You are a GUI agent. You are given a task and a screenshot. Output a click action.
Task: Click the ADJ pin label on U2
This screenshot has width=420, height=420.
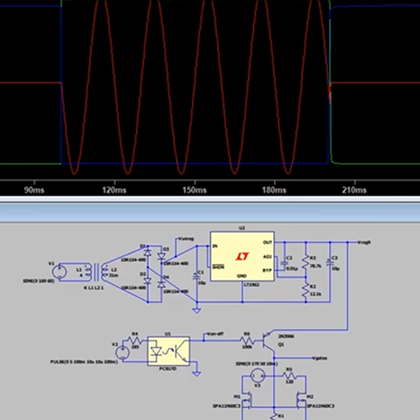point(267,257)
